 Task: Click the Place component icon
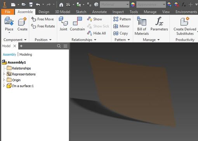9,21
